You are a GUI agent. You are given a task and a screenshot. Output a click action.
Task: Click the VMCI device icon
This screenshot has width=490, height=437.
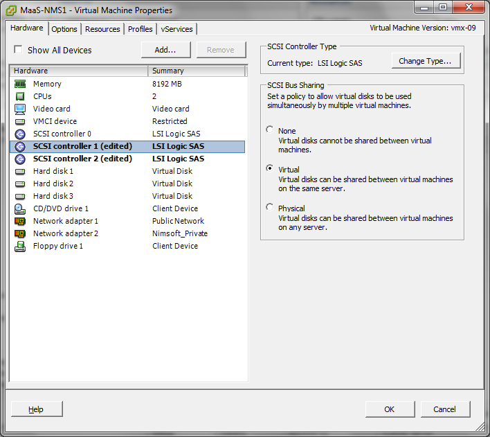coord(20,121)
